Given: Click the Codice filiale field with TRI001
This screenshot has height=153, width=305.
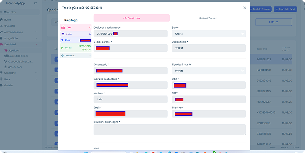Looking at the screenshot, I should pos(208,48).
